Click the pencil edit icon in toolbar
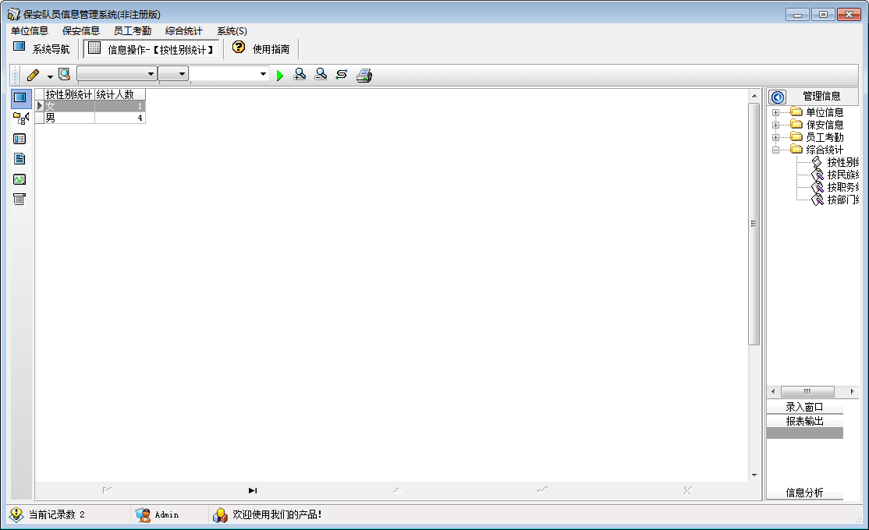Image resolution: width=869 pixels, height=530 pixels. click(34, 75)
